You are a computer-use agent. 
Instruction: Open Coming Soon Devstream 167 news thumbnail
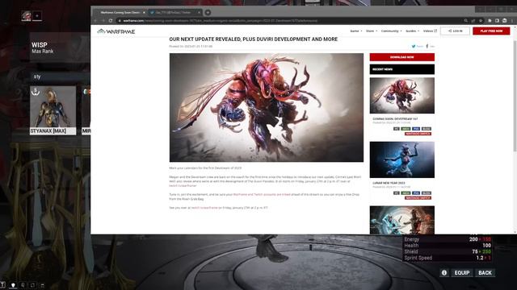[402, 95]
